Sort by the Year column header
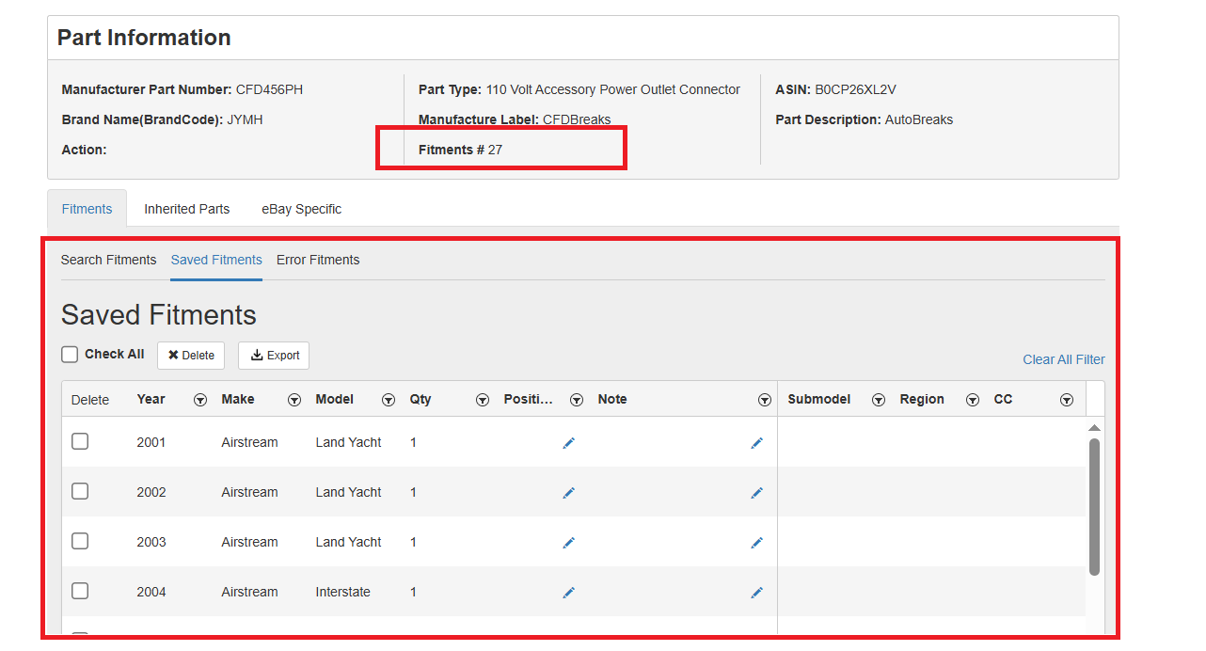Image resolution: width=1206 pixels, height=651 pixels. pyautogui.click(x=151, y=399)
